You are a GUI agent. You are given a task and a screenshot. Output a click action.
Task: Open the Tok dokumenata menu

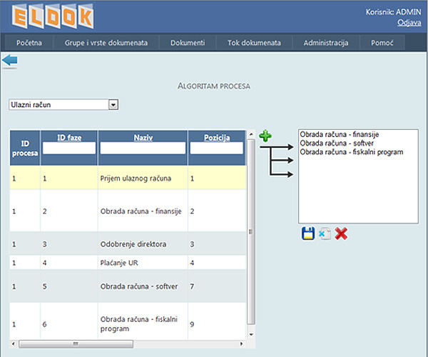254,43
